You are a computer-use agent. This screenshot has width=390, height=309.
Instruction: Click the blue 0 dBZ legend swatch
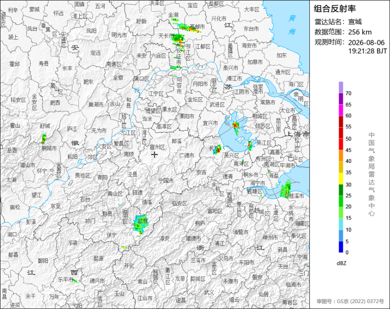tap(341, 247)
